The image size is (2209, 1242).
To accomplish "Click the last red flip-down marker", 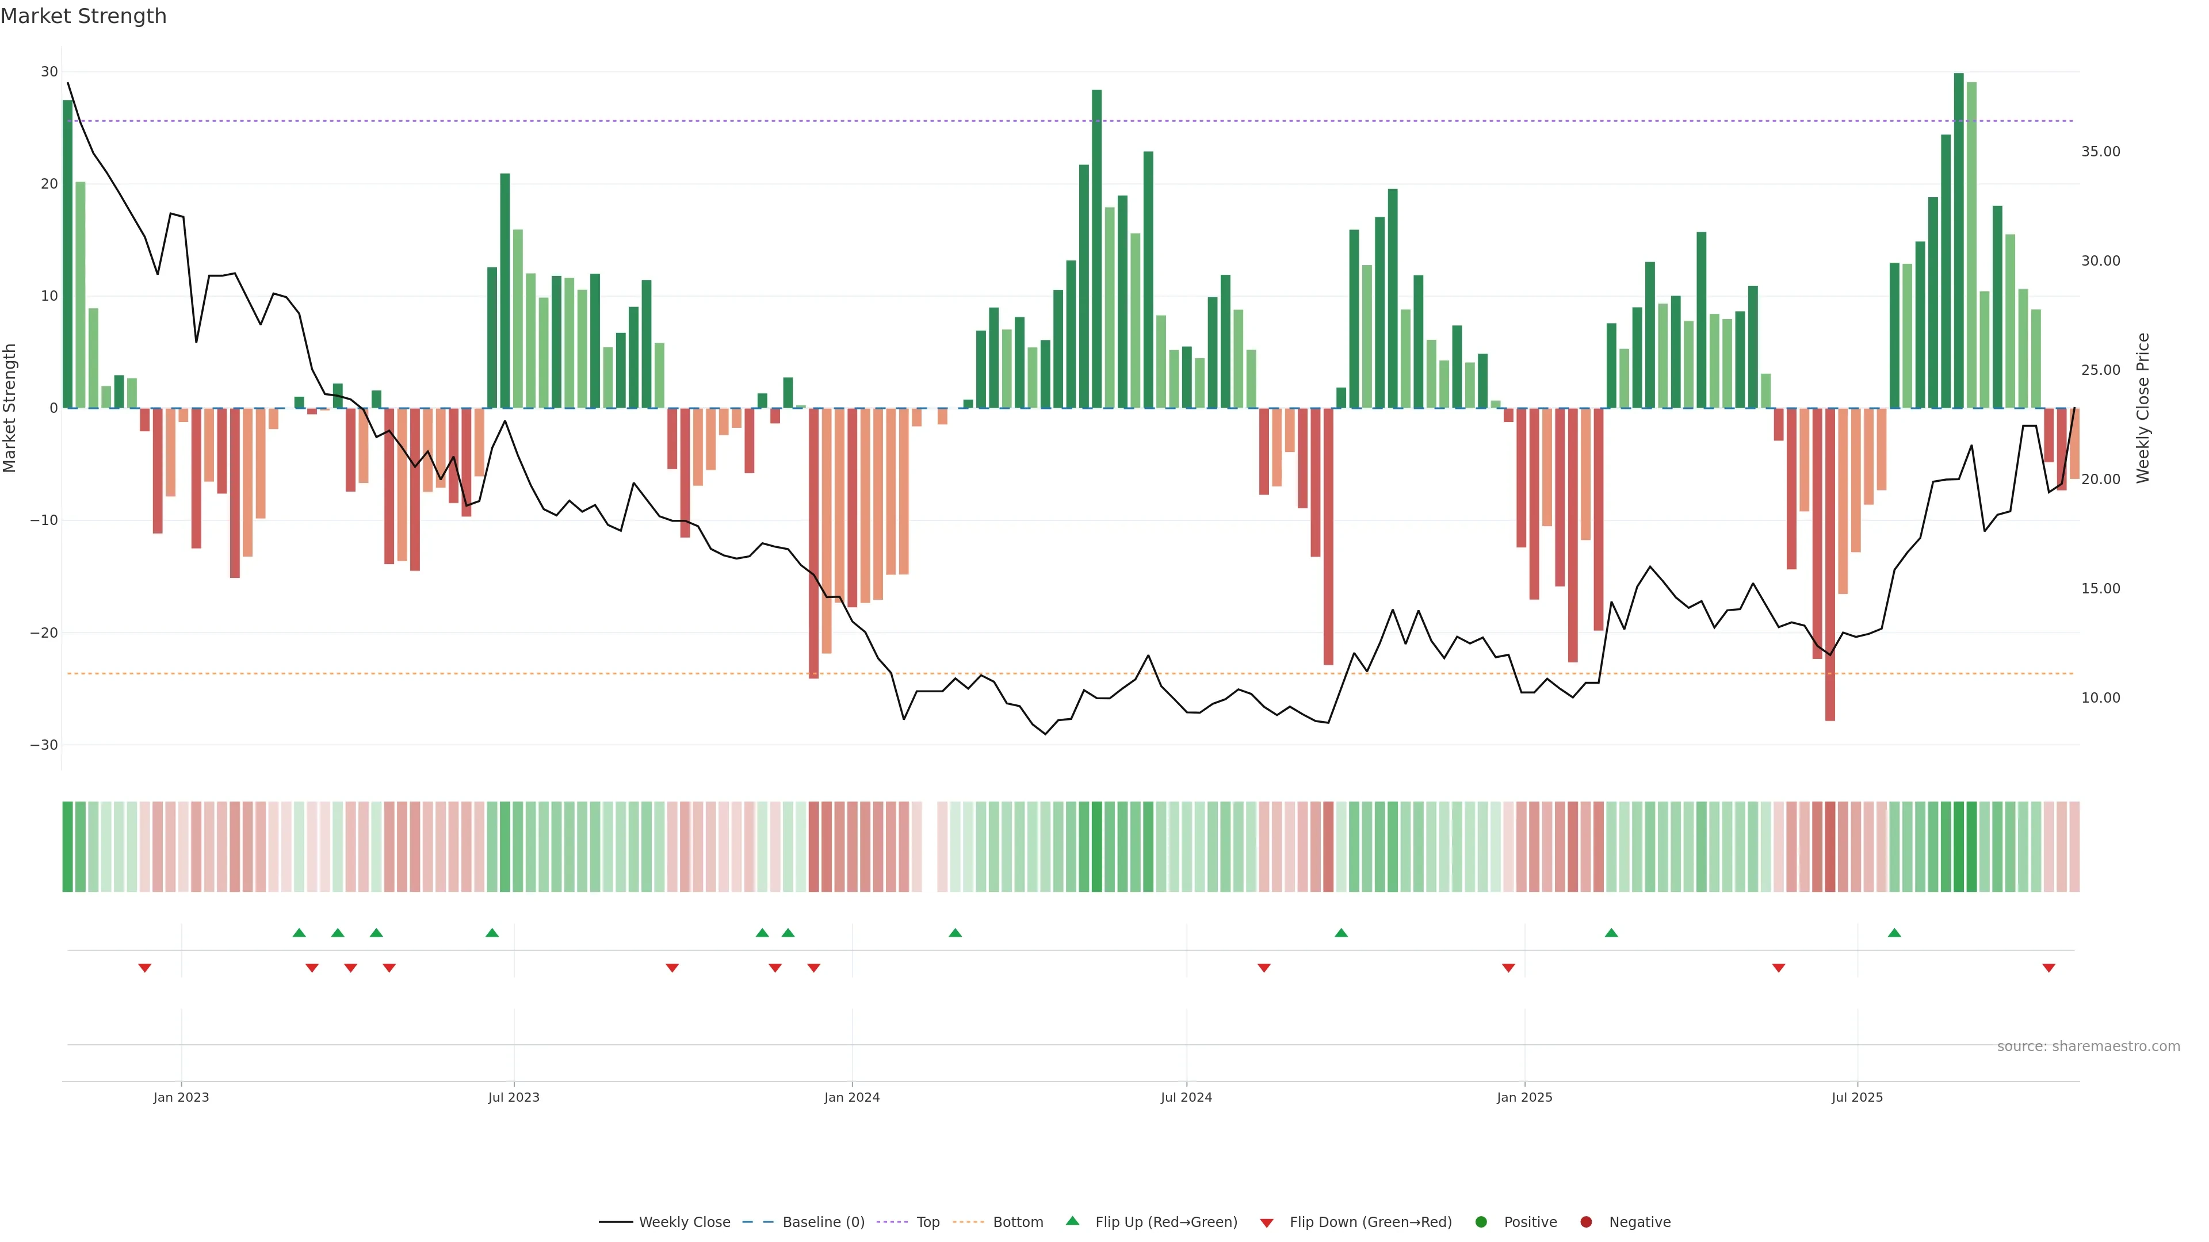I will pyautogui.click(x=2049, y=968).
